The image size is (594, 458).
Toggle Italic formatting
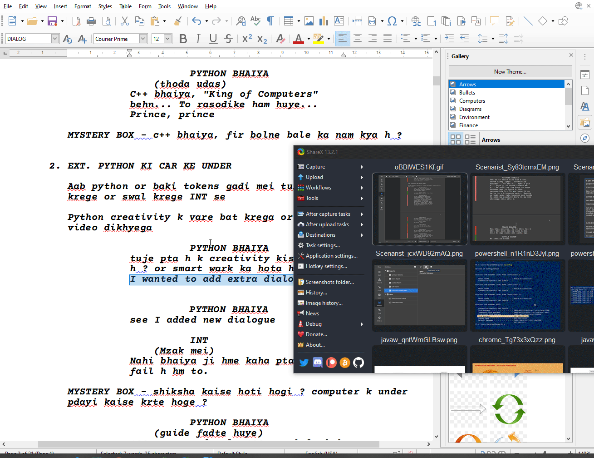coord(198,39)
